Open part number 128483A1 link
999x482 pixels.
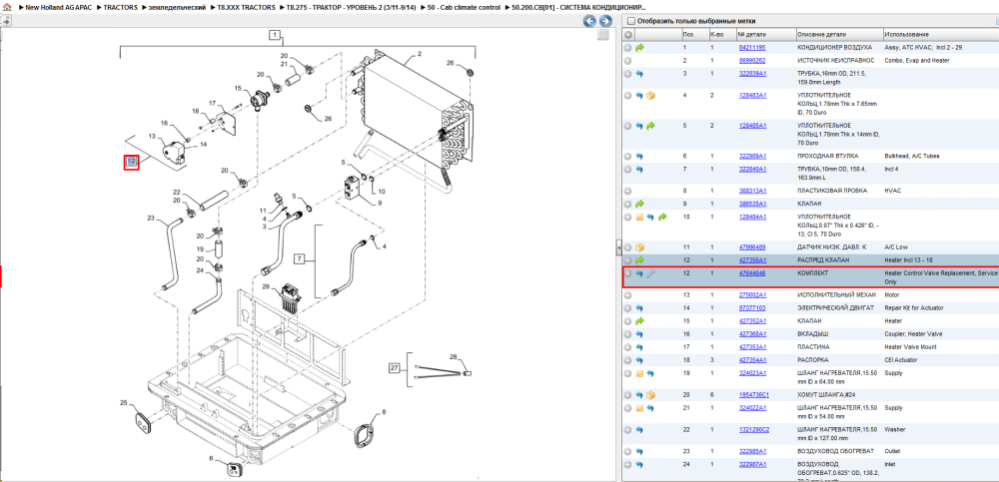[x=752, y=96]
